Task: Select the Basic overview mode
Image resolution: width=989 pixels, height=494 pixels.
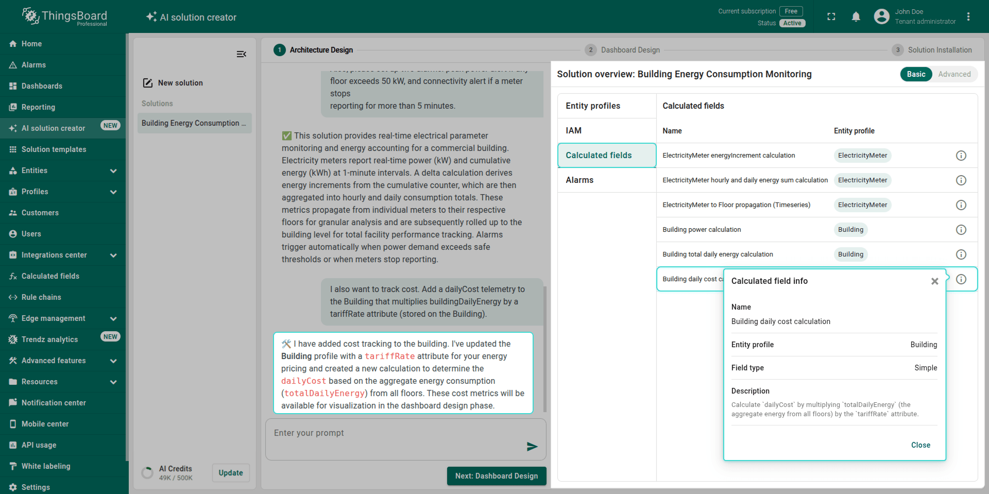Action: [916, 74]
